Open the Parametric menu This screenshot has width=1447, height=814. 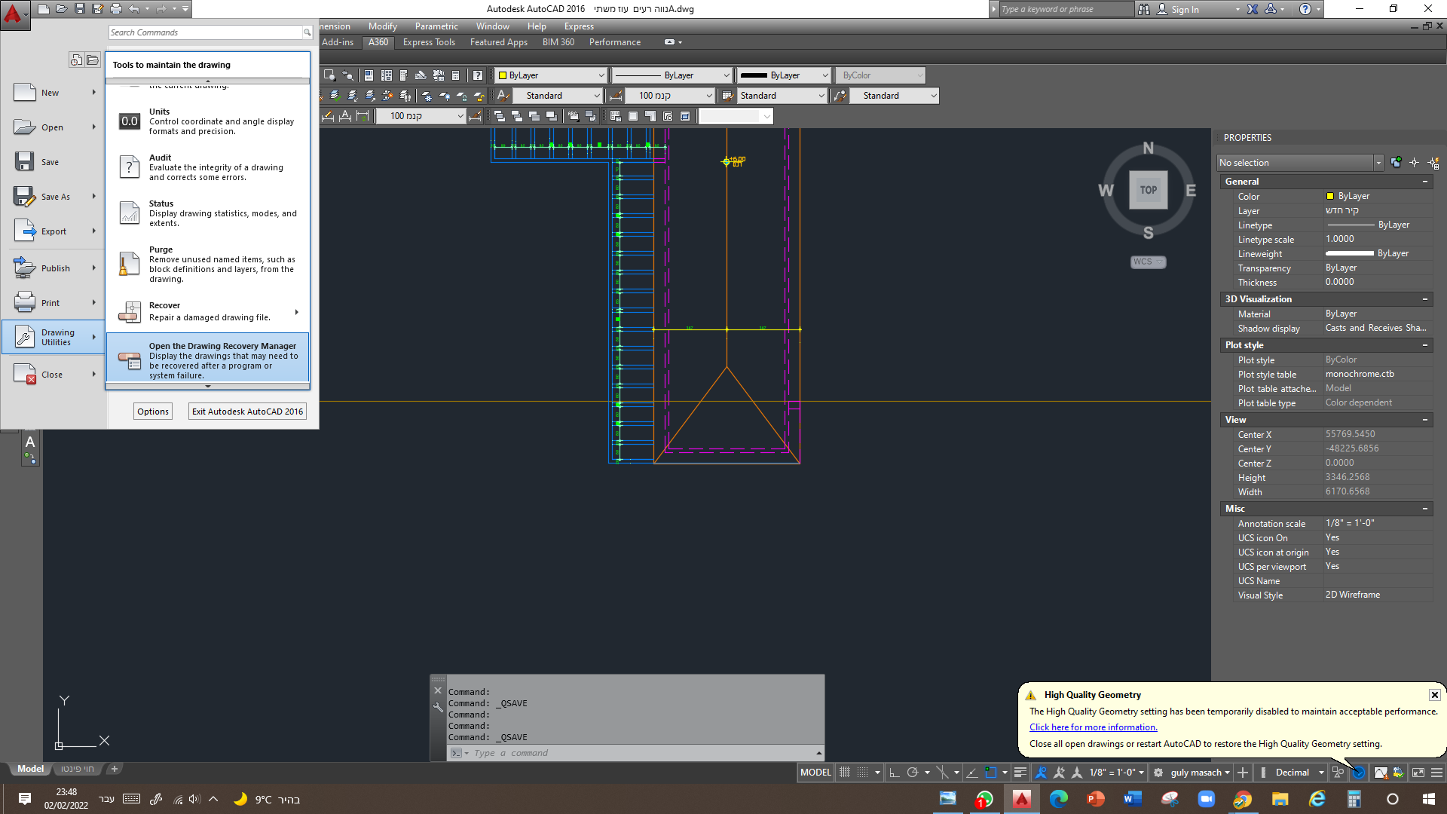[x=436, y=26]
